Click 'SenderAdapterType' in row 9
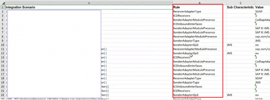The height and width of the screenshot is (100, 270). (186, 41)
